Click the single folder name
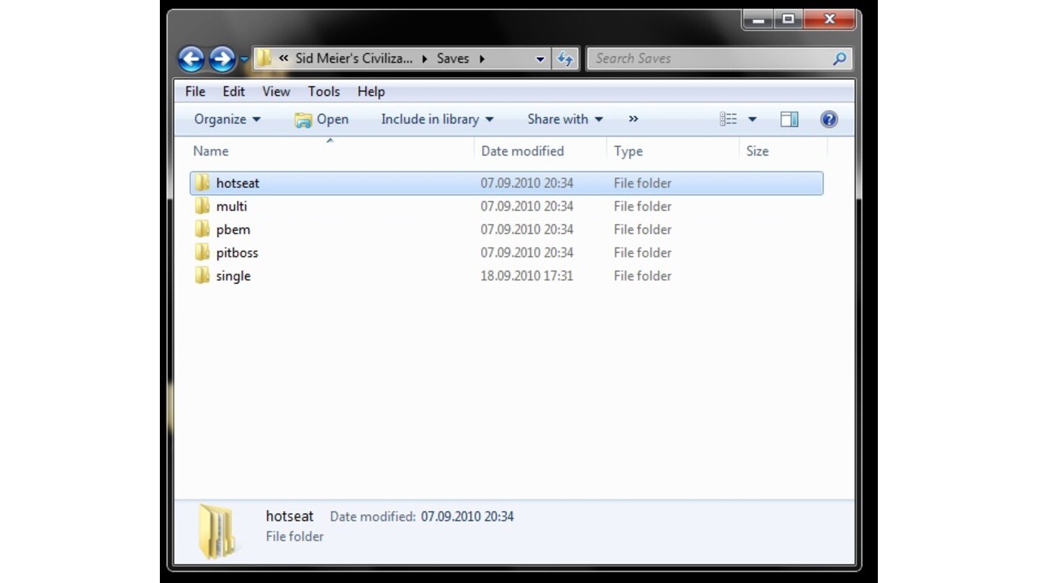This screenshot has width=1037, height=583. (x=233, y=276)
